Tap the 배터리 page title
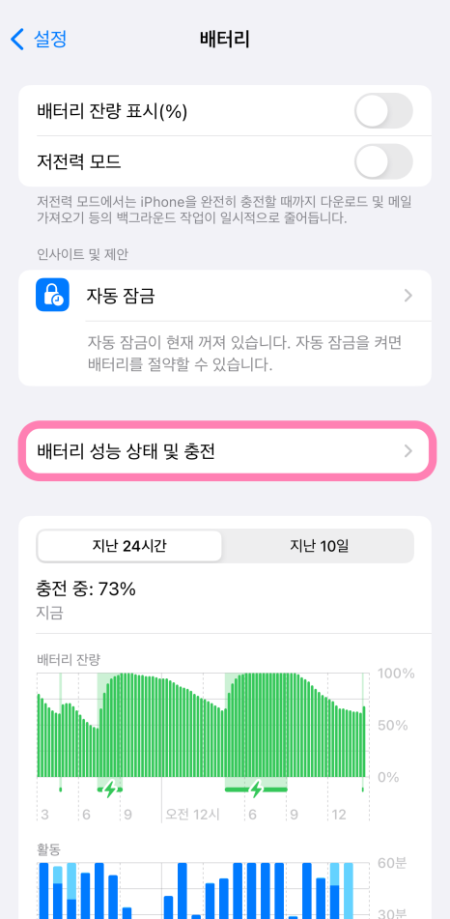The image size is (450, 919). [x=225, y=40]
